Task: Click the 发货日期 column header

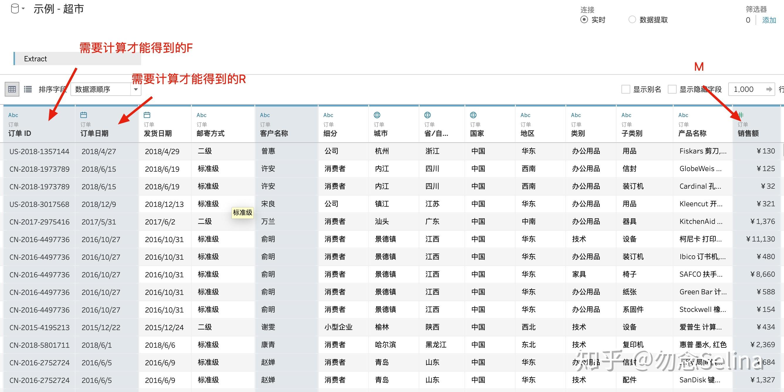Action: click(158, 133)
